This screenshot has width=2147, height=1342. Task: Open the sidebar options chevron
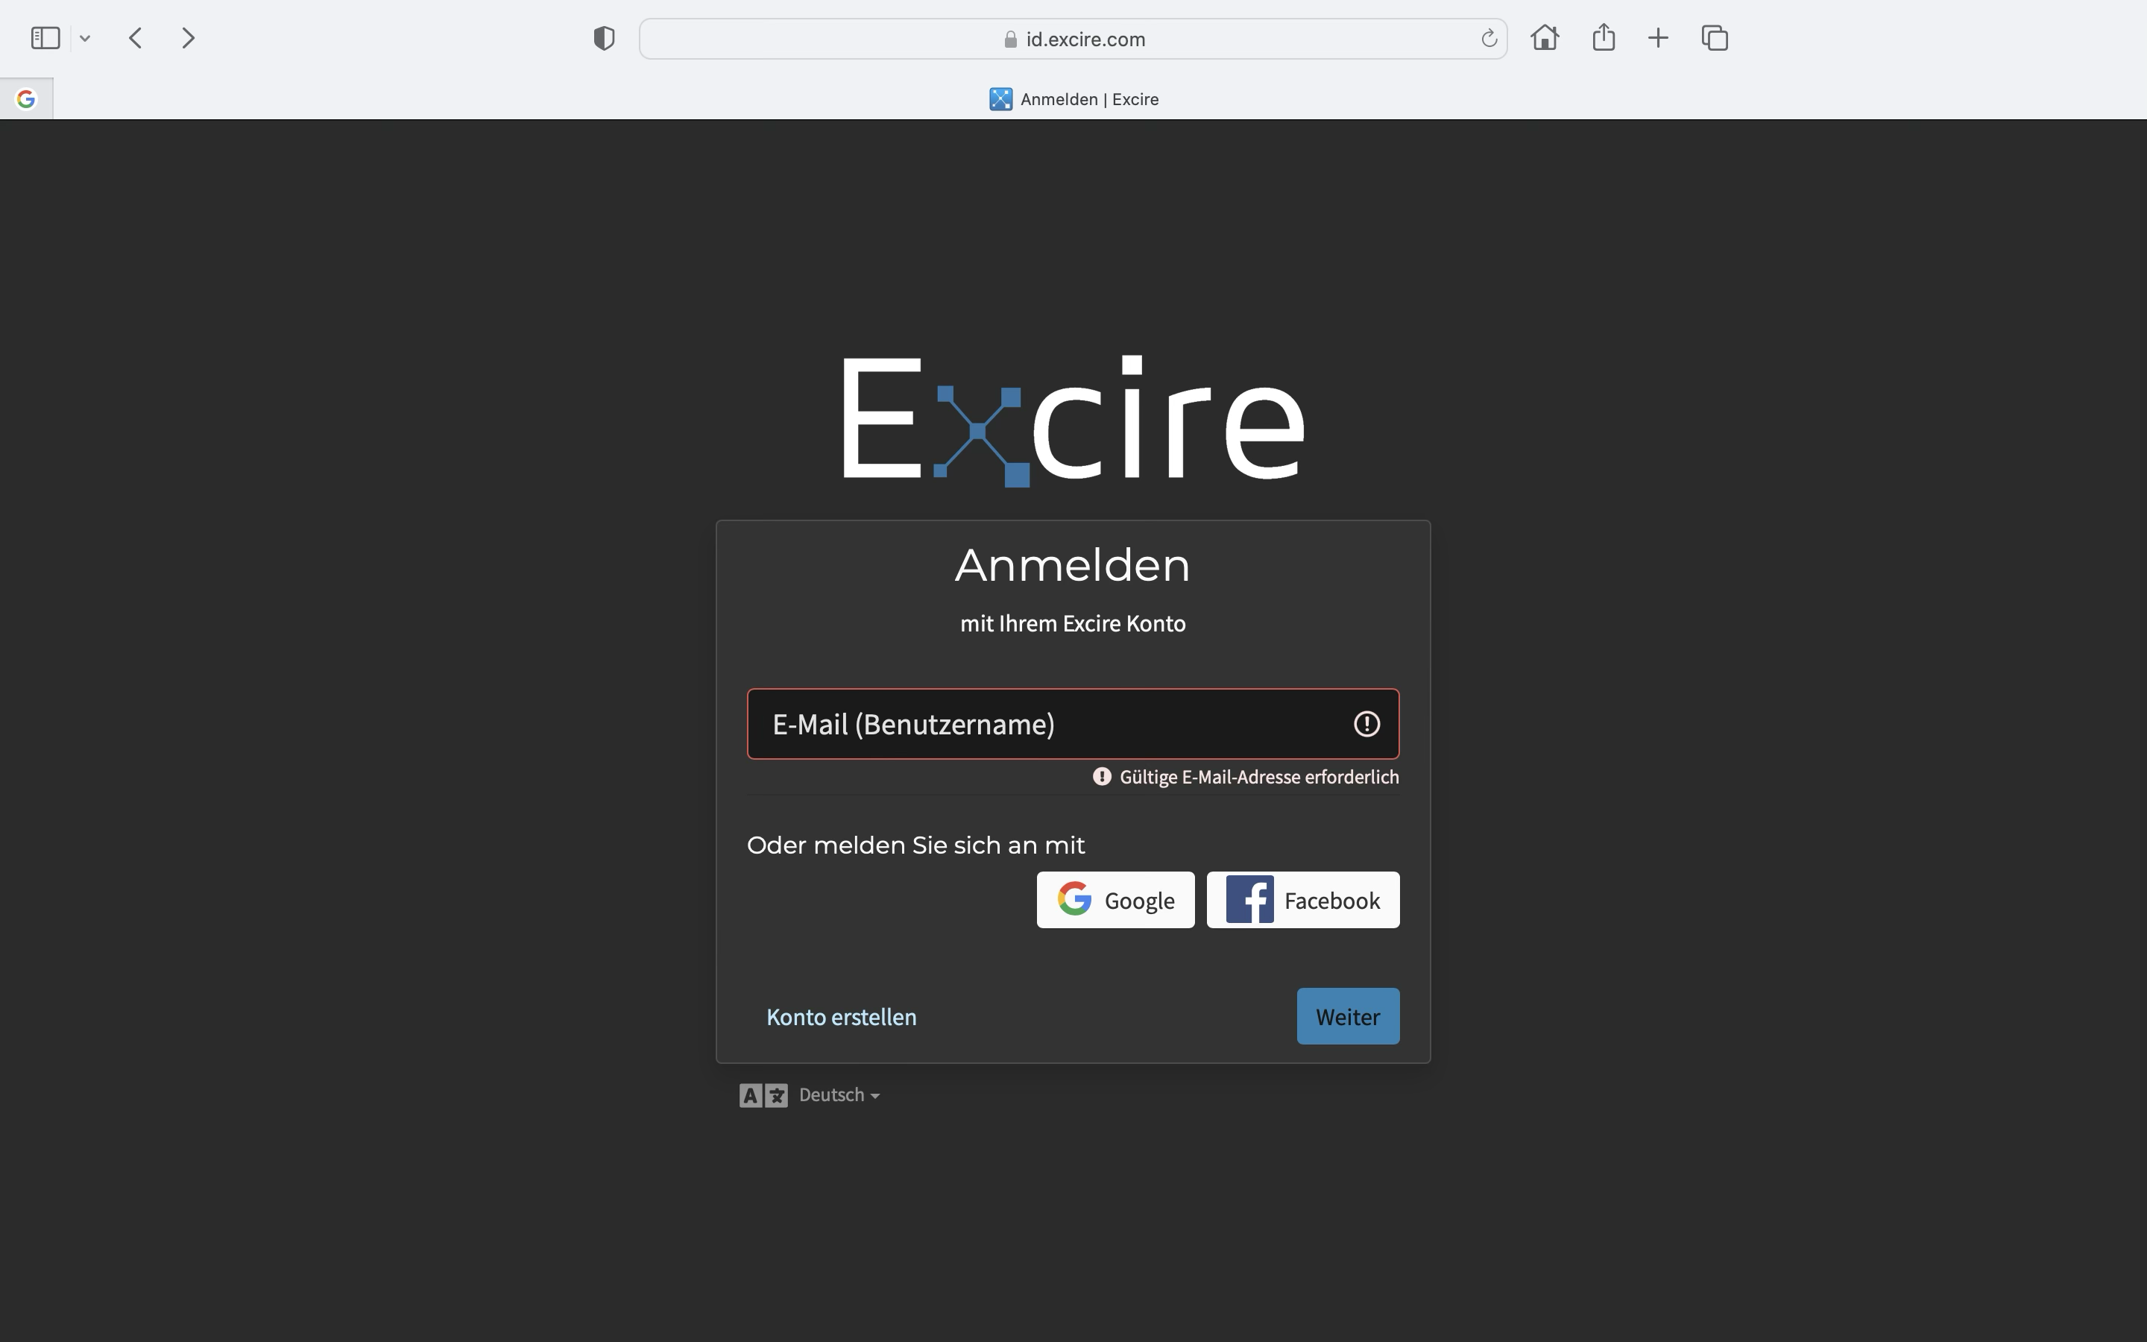(85, 38)
